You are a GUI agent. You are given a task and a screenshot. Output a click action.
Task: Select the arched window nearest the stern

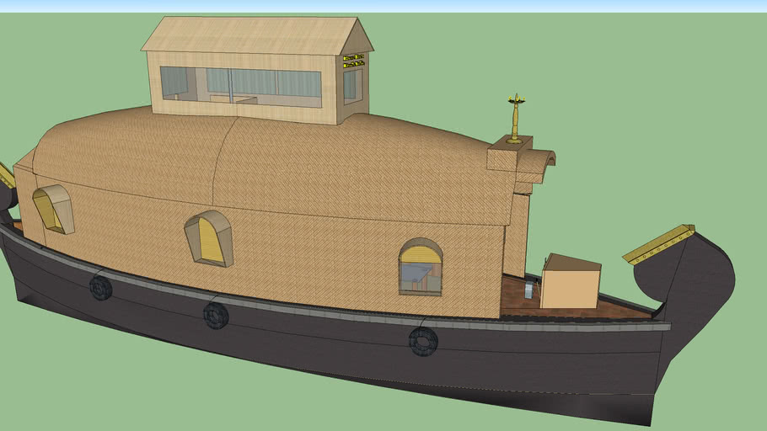(x=54, y=209)
